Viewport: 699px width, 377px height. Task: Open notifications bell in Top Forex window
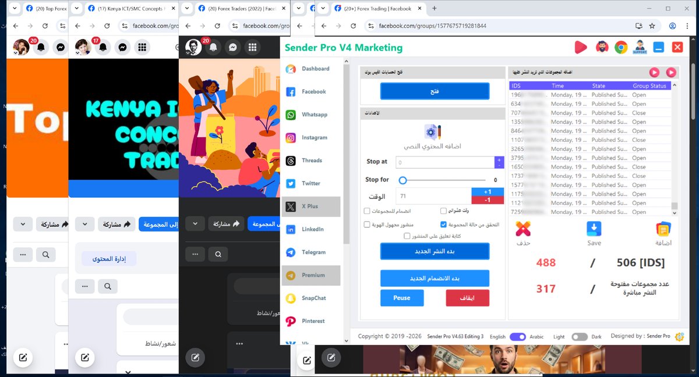click(41, 48)
